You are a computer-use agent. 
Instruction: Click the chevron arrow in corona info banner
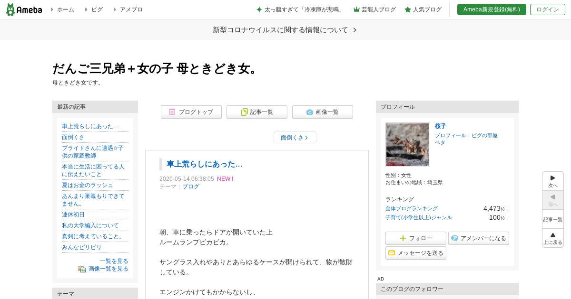(354, 30)
